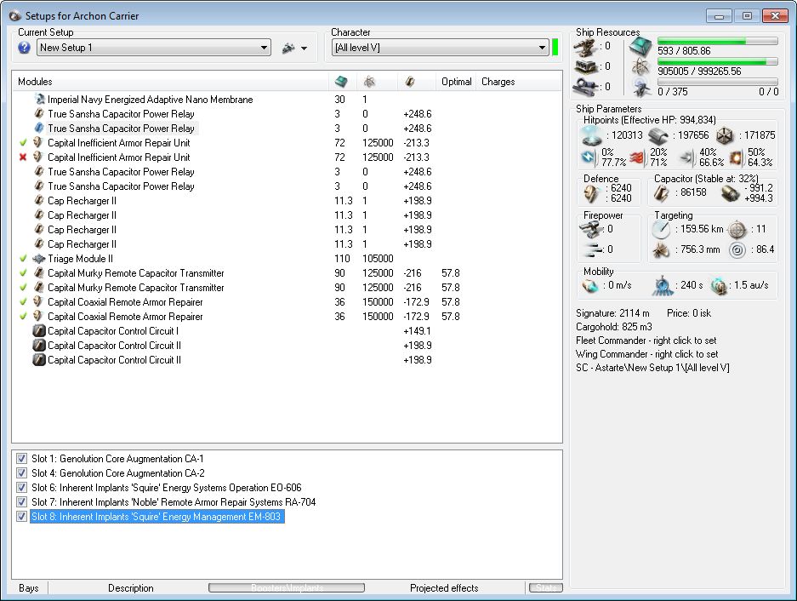Click the drone bandwidth icon beside 0 / 375

click(x=641, y=88)
